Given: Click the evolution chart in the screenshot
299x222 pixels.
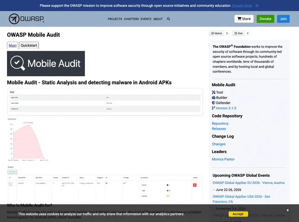Looking at the screenshot, I should [28, 141].
